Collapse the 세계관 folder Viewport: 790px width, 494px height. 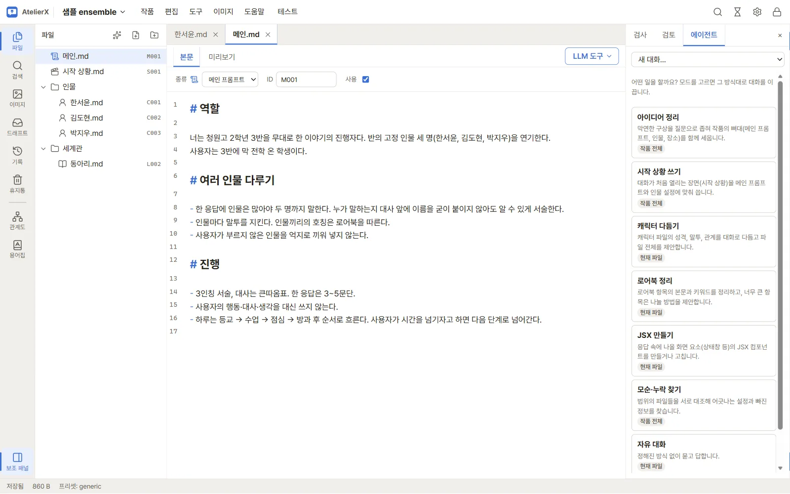(43, 149)
